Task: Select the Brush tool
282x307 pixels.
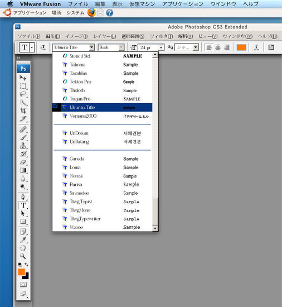Action: [x=23, y=137]
